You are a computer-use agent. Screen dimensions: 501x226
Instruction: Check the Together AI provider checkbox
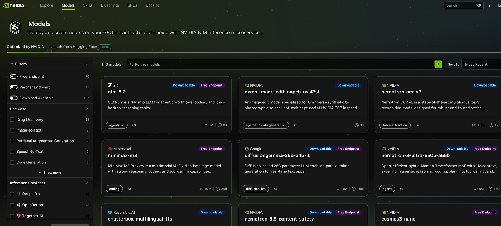12,216
